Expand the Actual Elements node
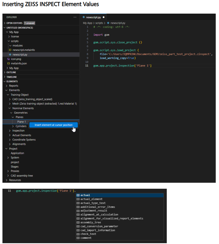 pos(10,135)
